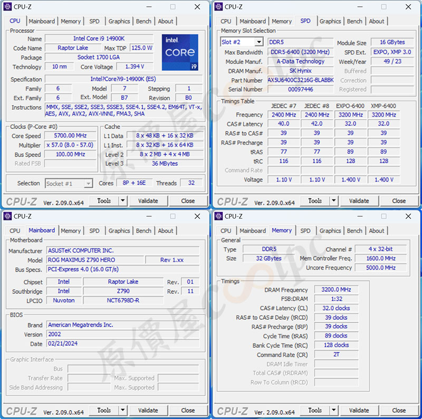This screenshot has height=419, width=422.
Task: Expand the Tools arrow in the SPD window
Action: (334, 201)
